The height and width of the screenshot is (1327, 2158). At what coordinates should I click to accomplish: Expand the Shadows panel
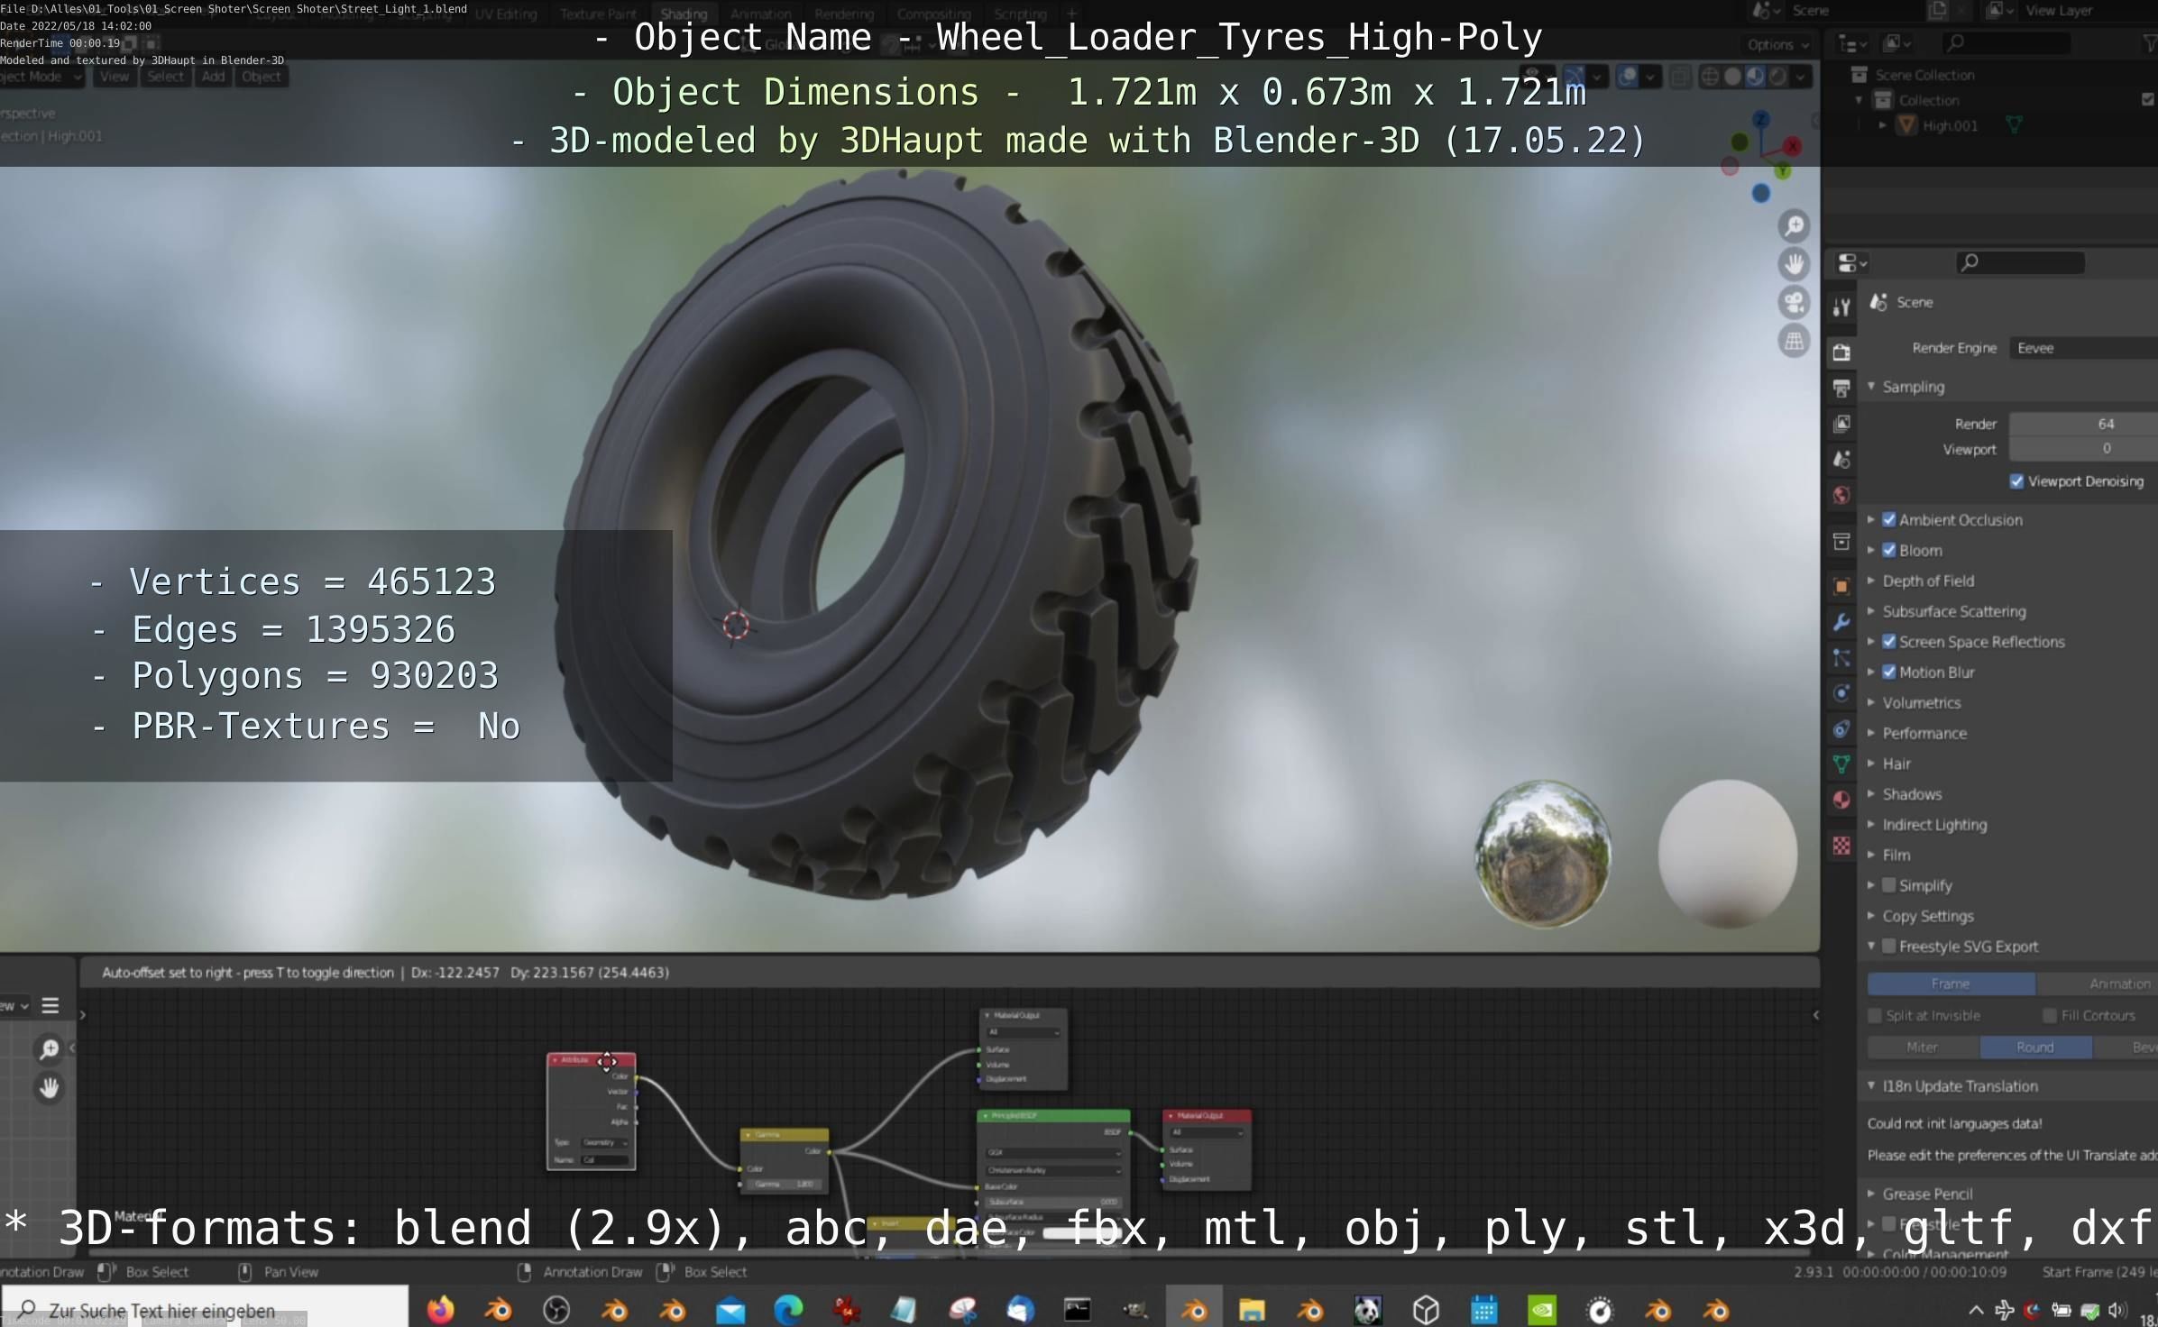[x=1870, y=794]
